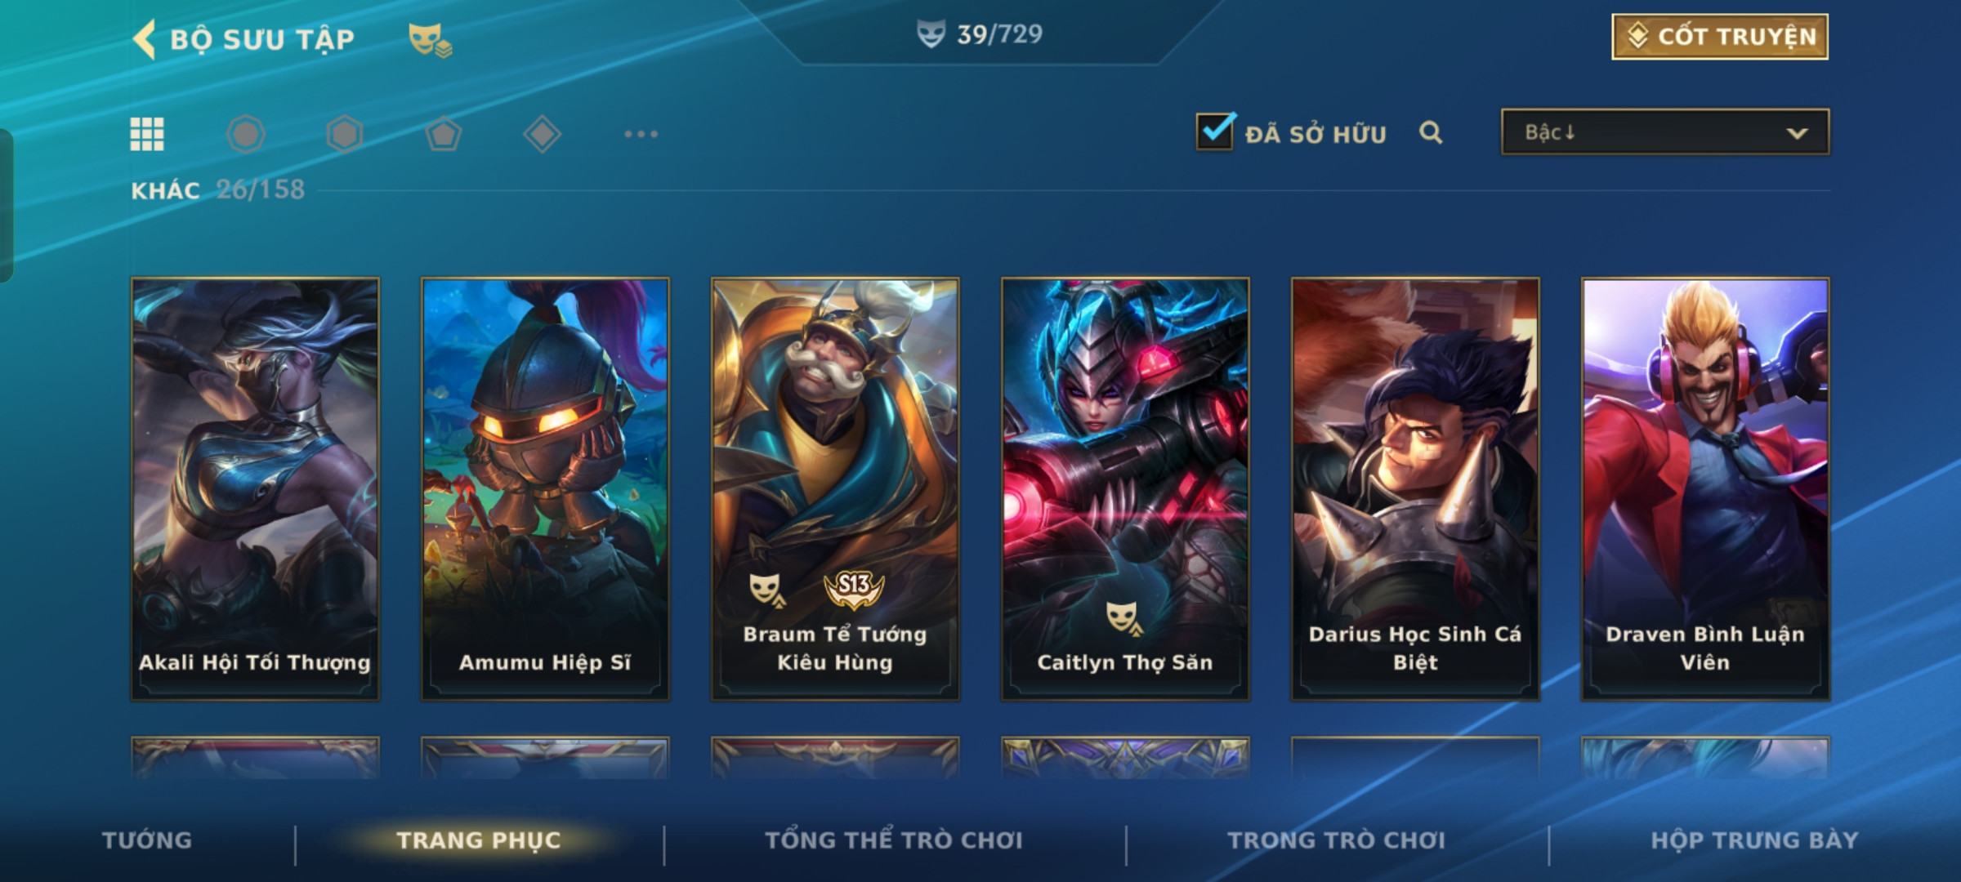Viewport: 1961px width, 882px height.
Task: Open the Braum Tể Tướng Kiêu Hùng skin
Action: (x=835, y=489)
